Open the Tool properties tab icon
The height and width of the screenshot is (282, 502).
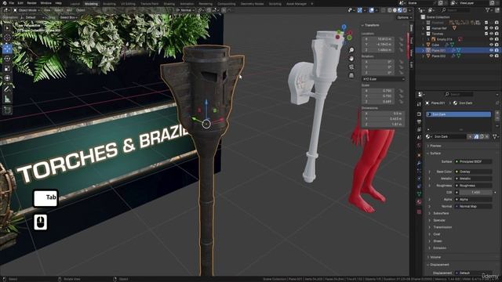[419, 104]
